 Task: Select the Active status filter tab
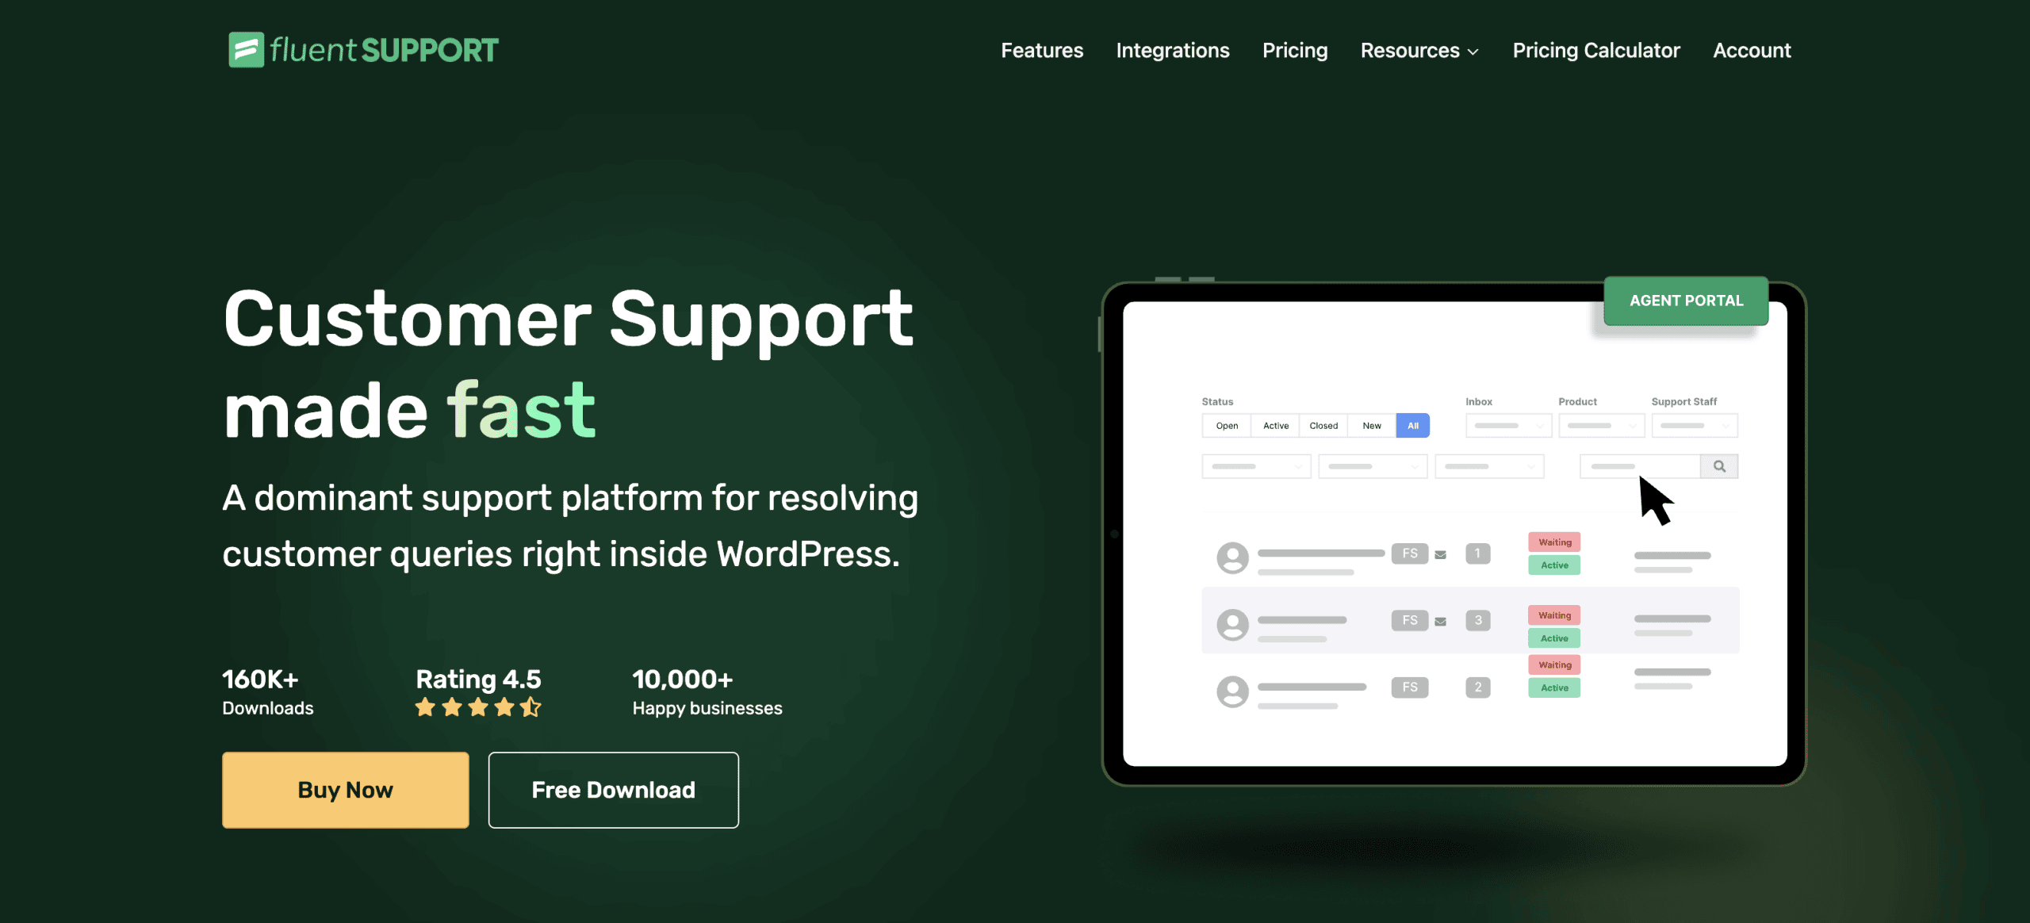[x=1276, y=426]
